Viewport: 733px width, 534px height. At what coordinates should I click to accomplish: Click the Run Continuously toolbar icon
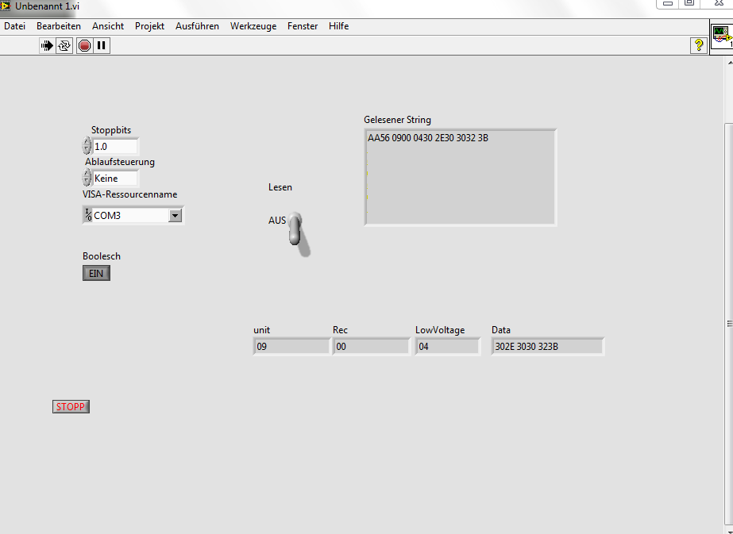[x=64, y=45]
